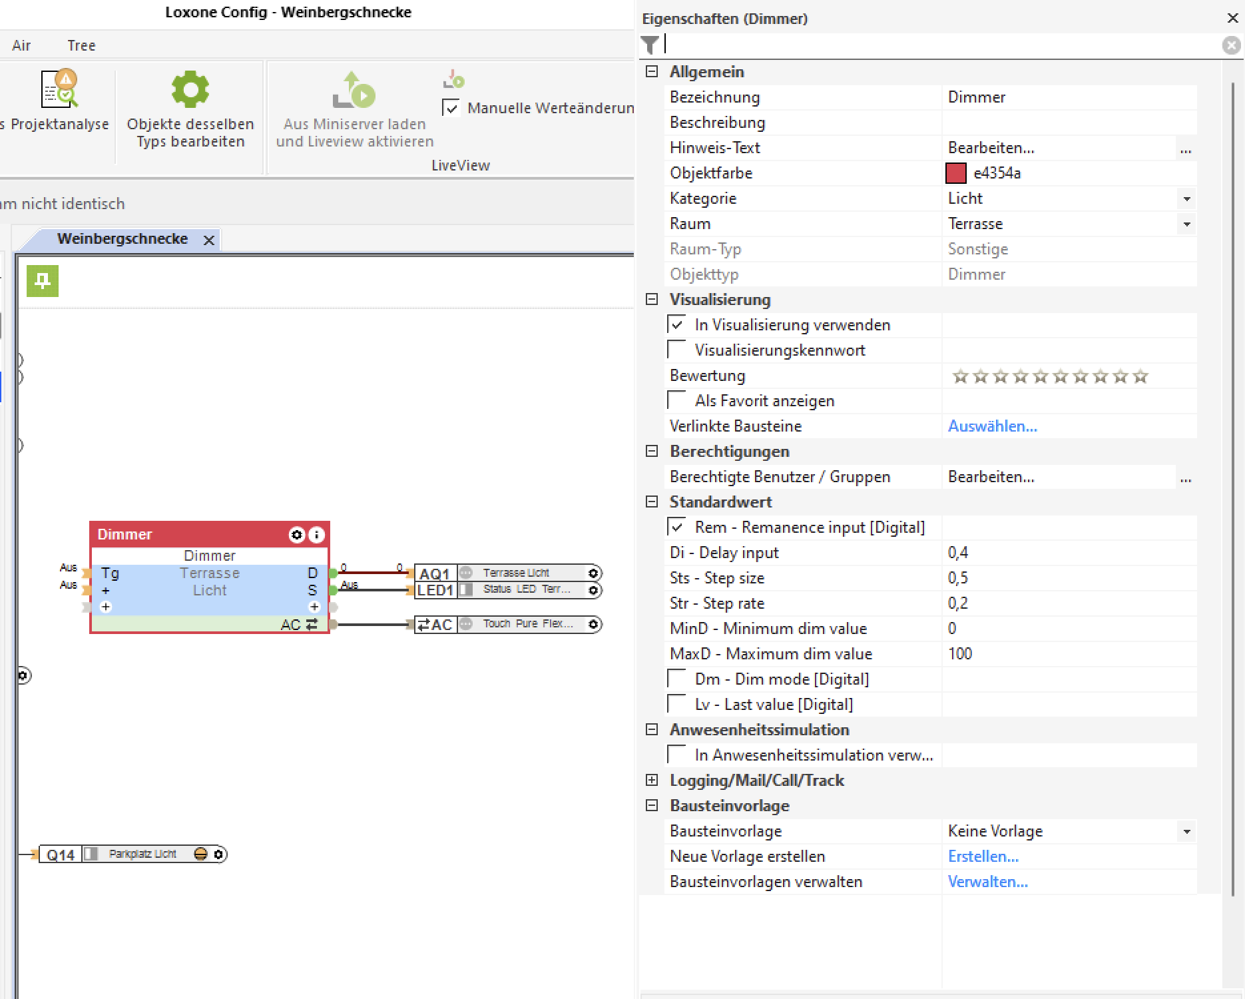Click Bearbeiten value for Berechtigte Benutzer
1245x999 pixels.
tap(991, 477)
